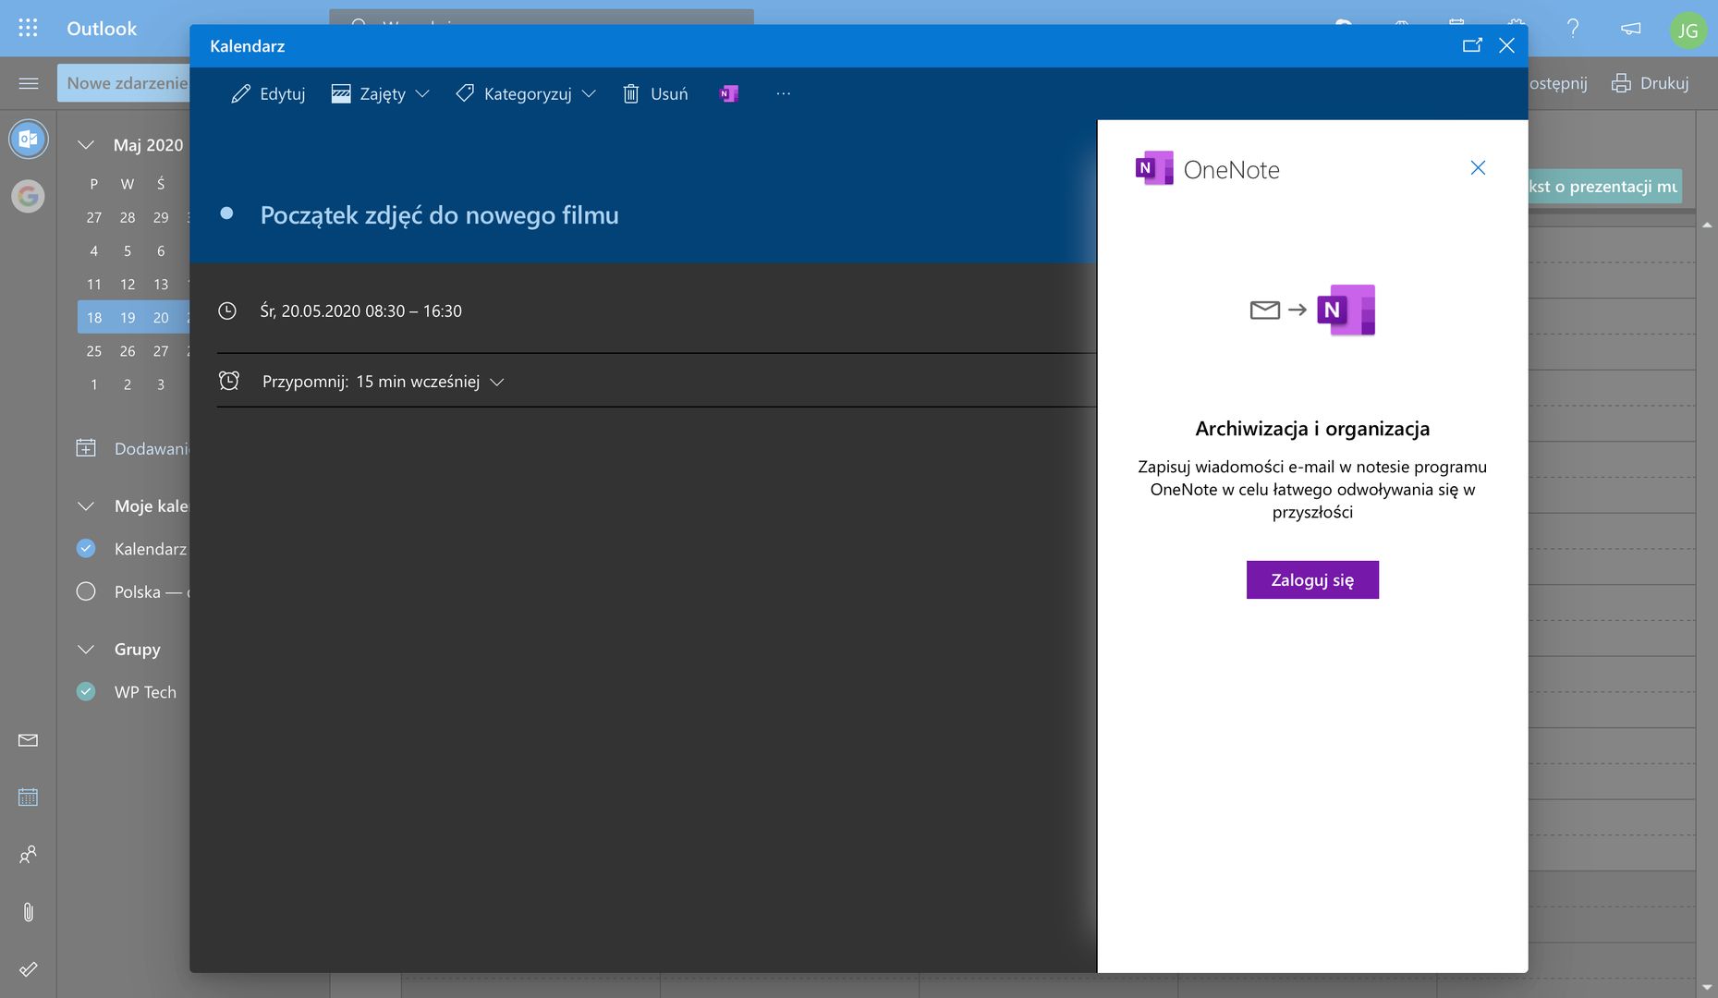The width and height of the screenshot is (1718, 998).
Task: Open more options ellipsis in toolbar
Action: [x=784, y=93]
